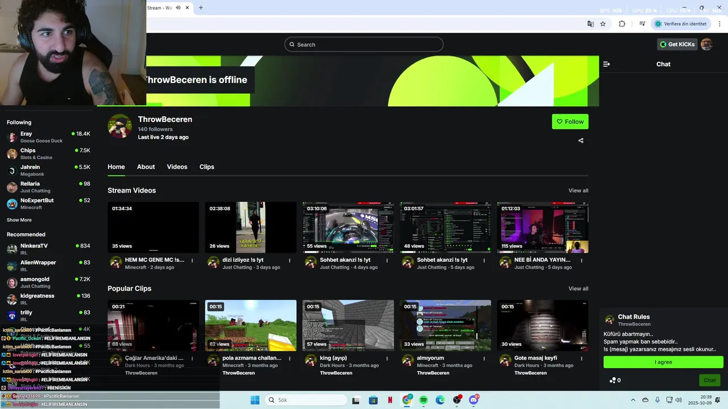This screenshot has height=409, width=728.
Task: Open options menu for dizi izliyoz video
Action: (289, 260)
